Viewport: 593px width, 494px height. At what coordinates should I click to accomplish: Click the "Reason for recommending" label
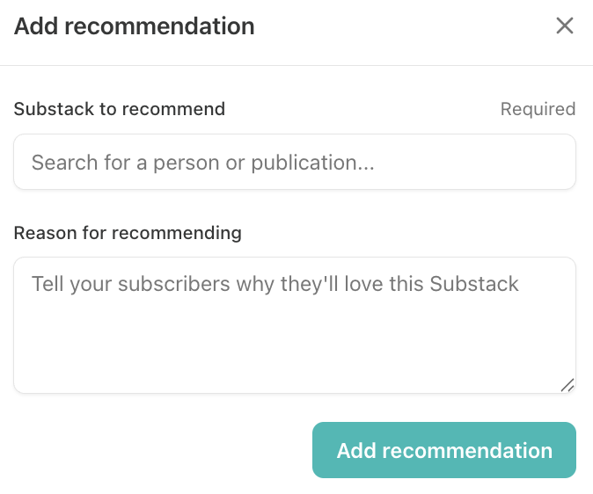pos(128,233)
